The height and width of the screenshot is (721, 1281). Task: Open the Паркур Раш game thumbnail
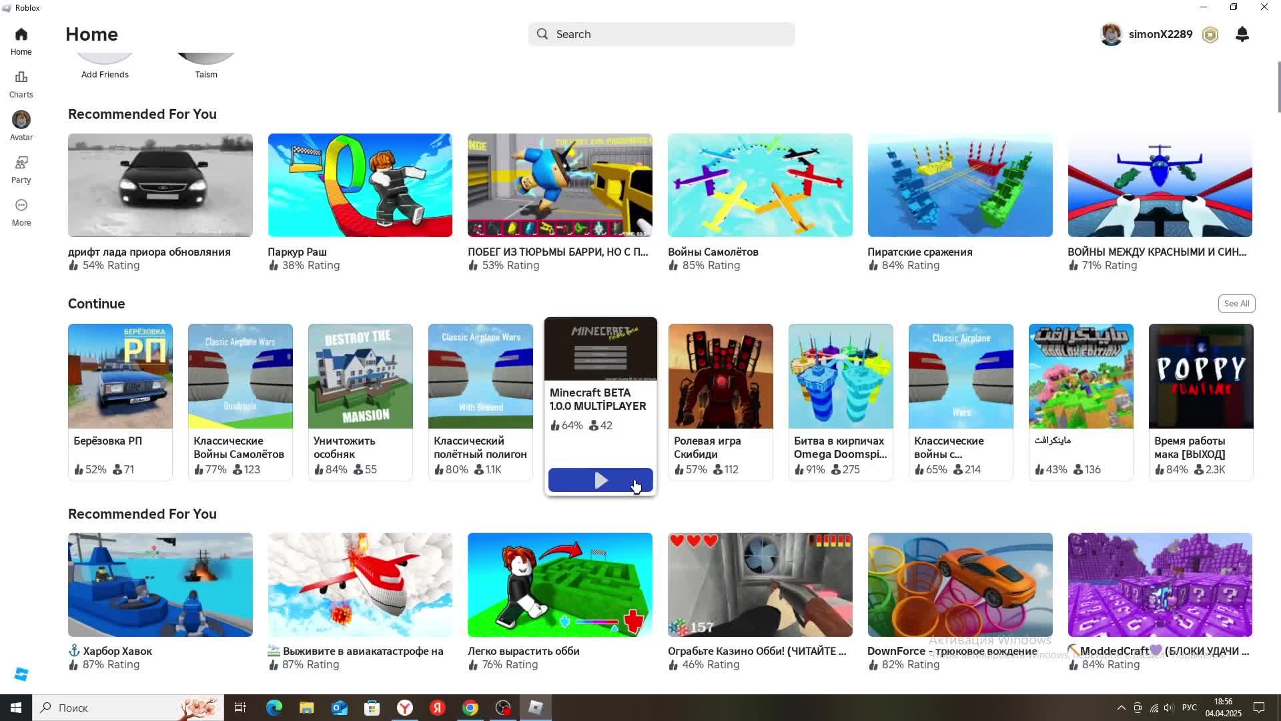click(360, 185)
